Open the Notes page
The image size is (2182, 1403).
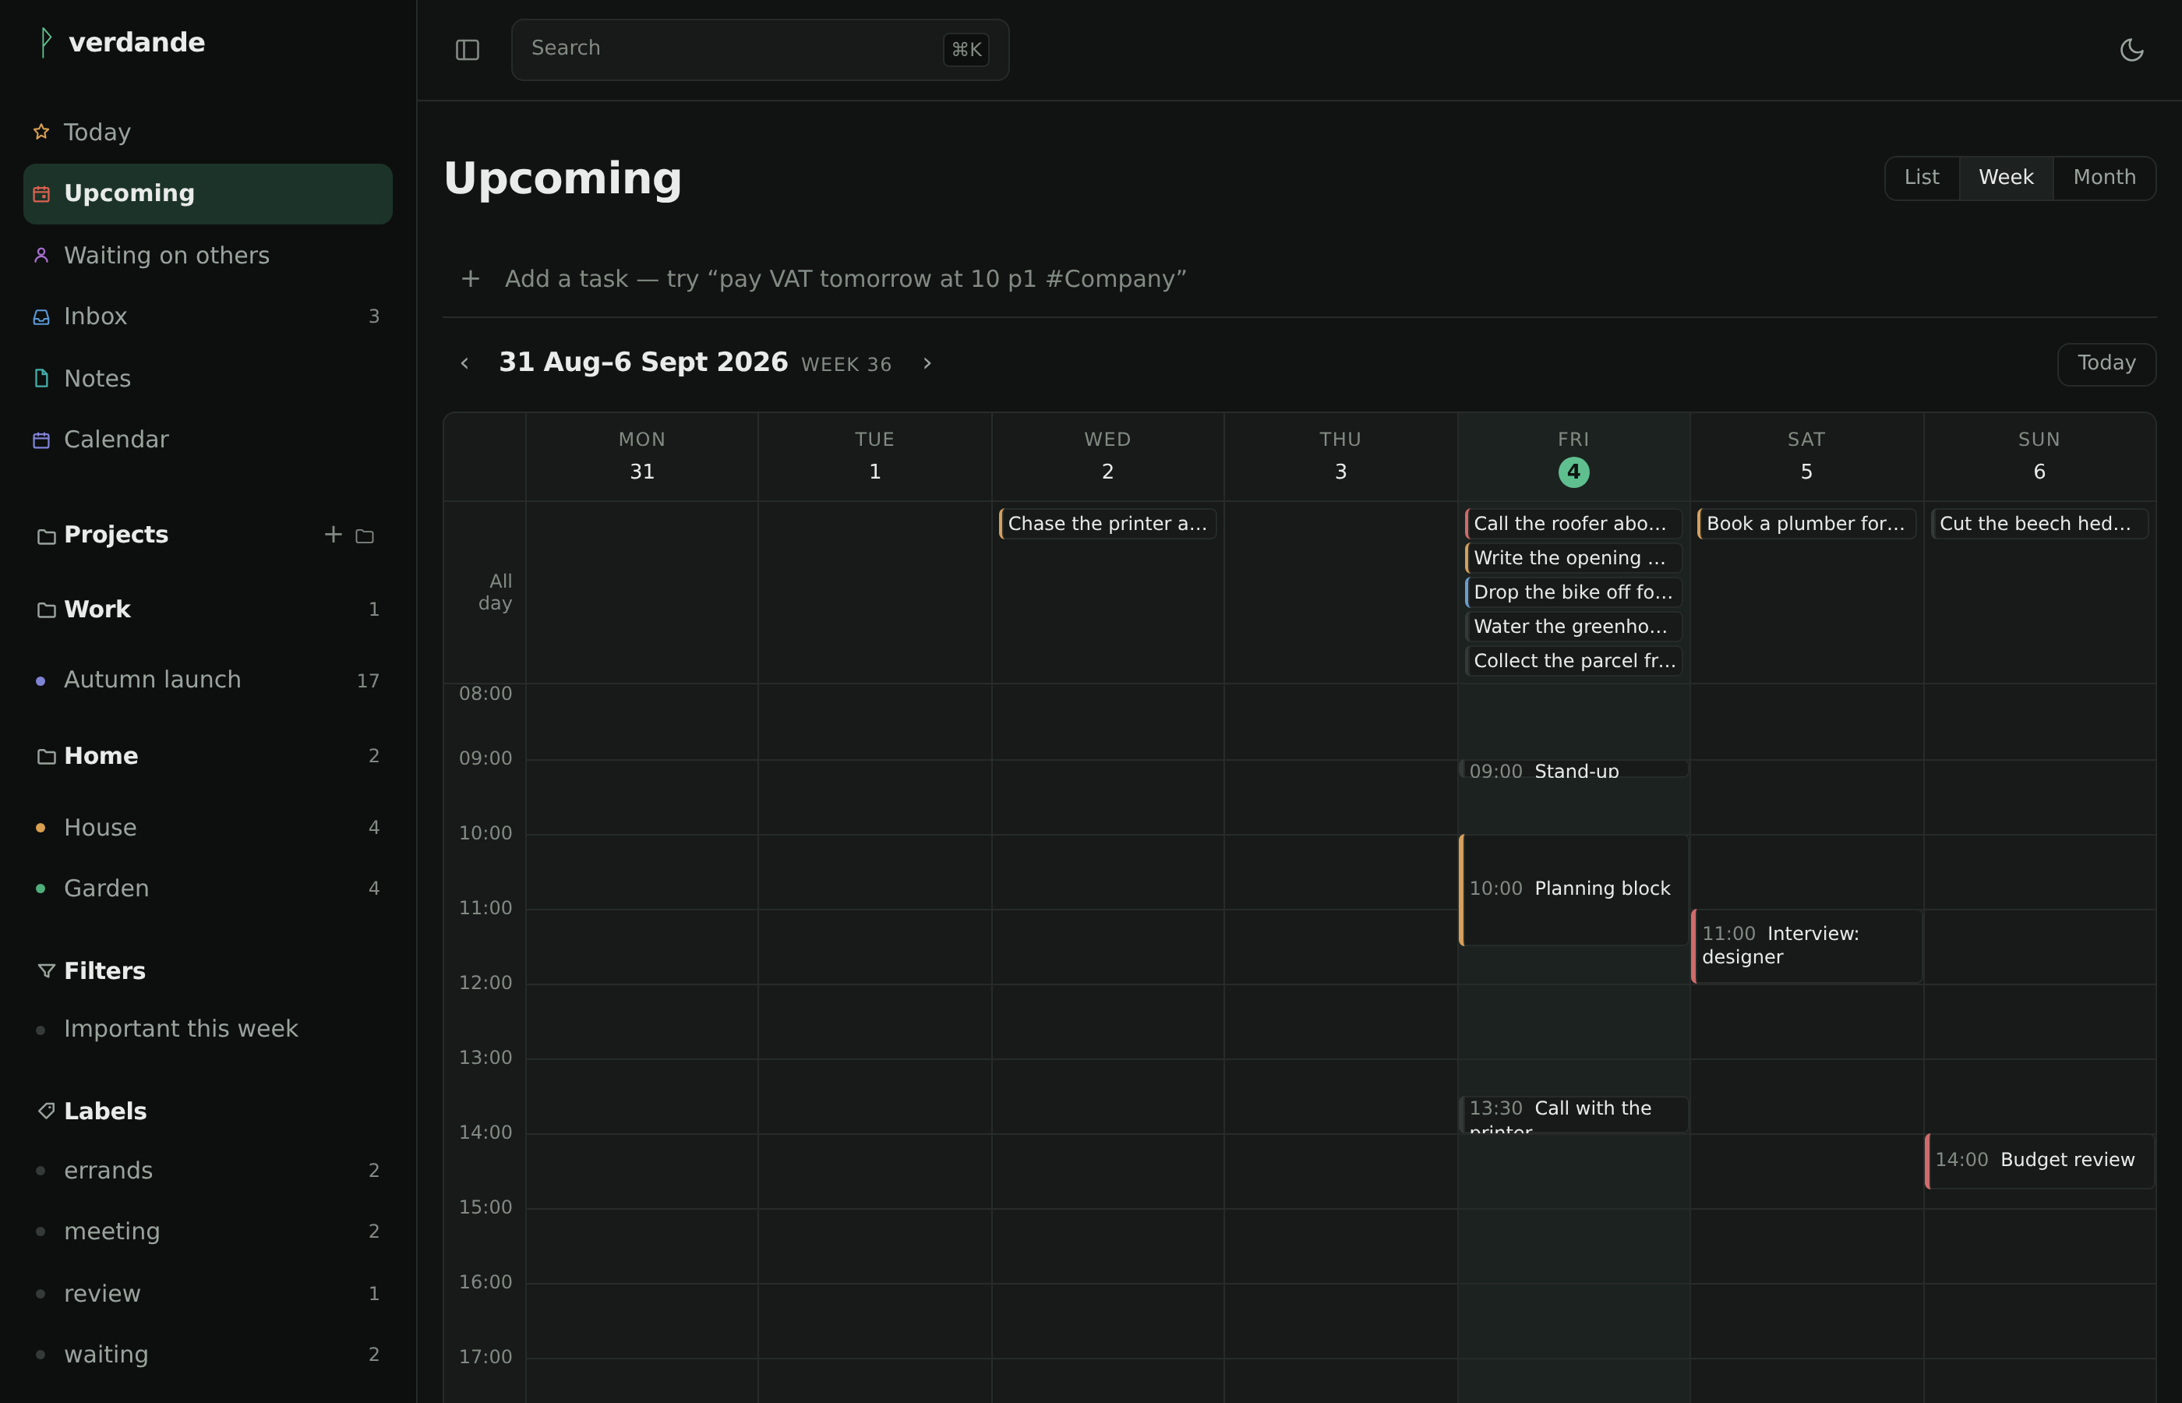coord(207,378)
